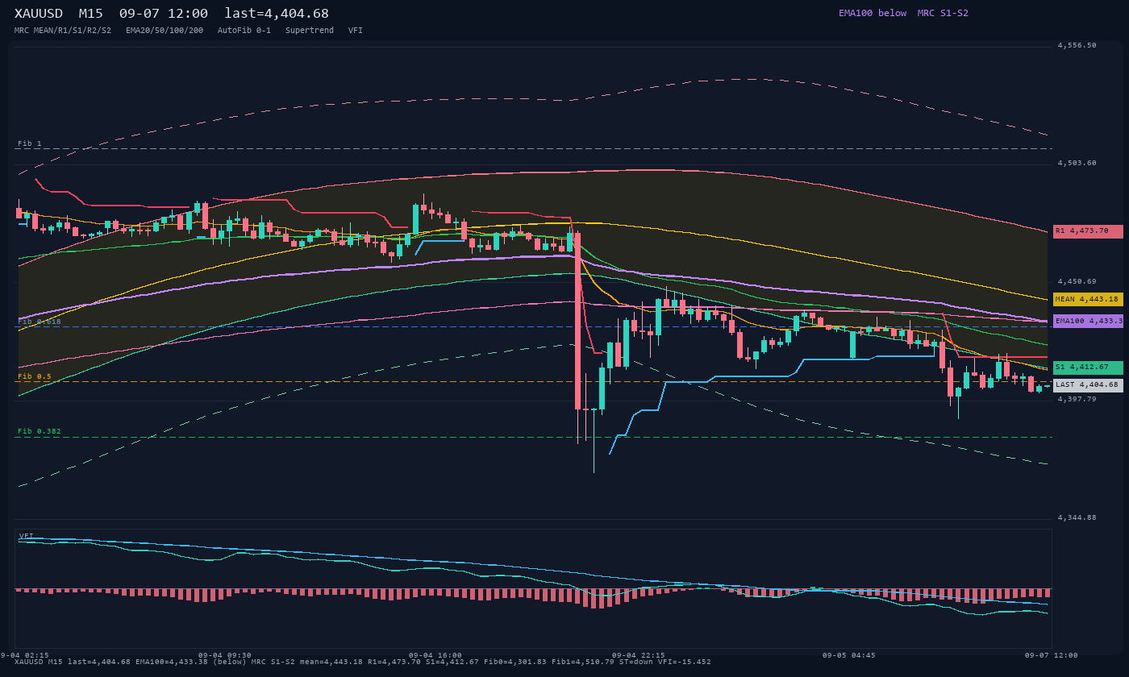Viewport: 1129px width, 677px height.
Task: Click the bottom status summary line
Action: pos(363,662)
